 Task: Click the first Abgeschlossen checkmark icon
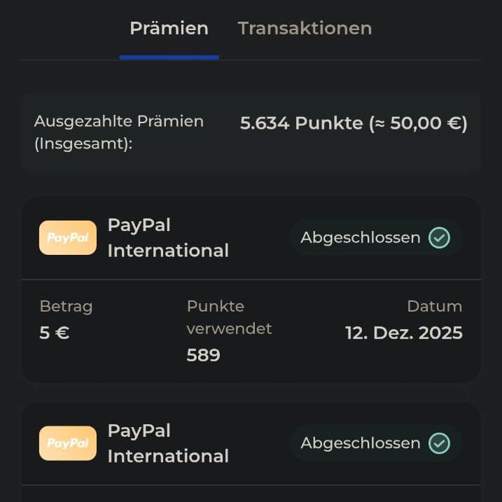(439, 238)
